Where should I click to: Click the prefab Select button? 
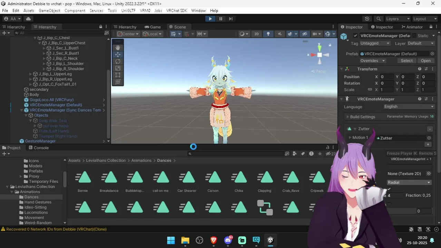coord(406,61)
